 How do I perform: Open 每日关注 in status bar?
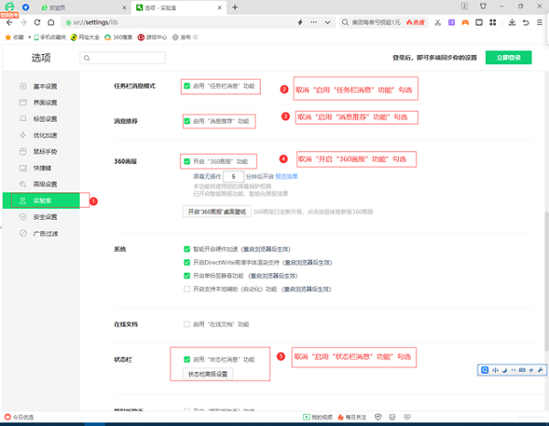click(x=352, y=417)
